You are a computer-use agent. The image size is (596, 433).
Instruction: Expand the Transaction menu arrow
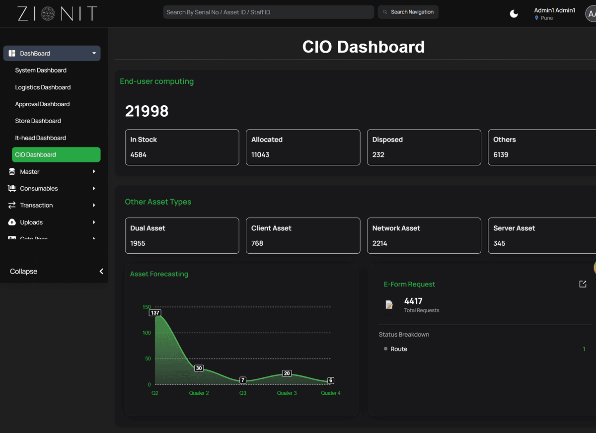tap(94, 205)
